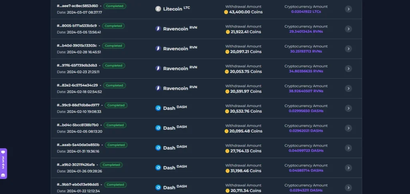Click the 3343 counter on the side widget

coord(3,163)
